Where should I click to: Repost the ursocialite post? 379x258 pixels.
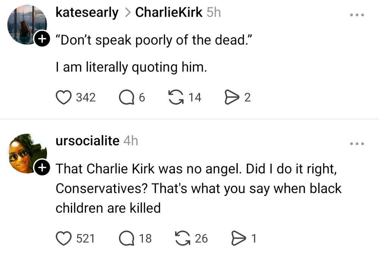(x=183, y=238)
